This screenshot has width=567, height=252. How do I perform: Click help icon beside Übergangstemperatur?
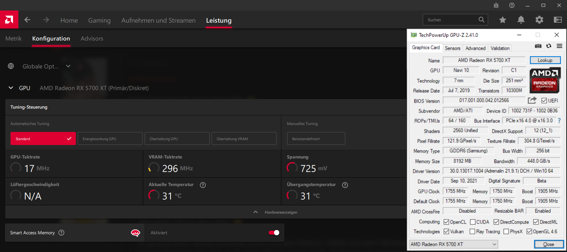(x=345, y=185)
